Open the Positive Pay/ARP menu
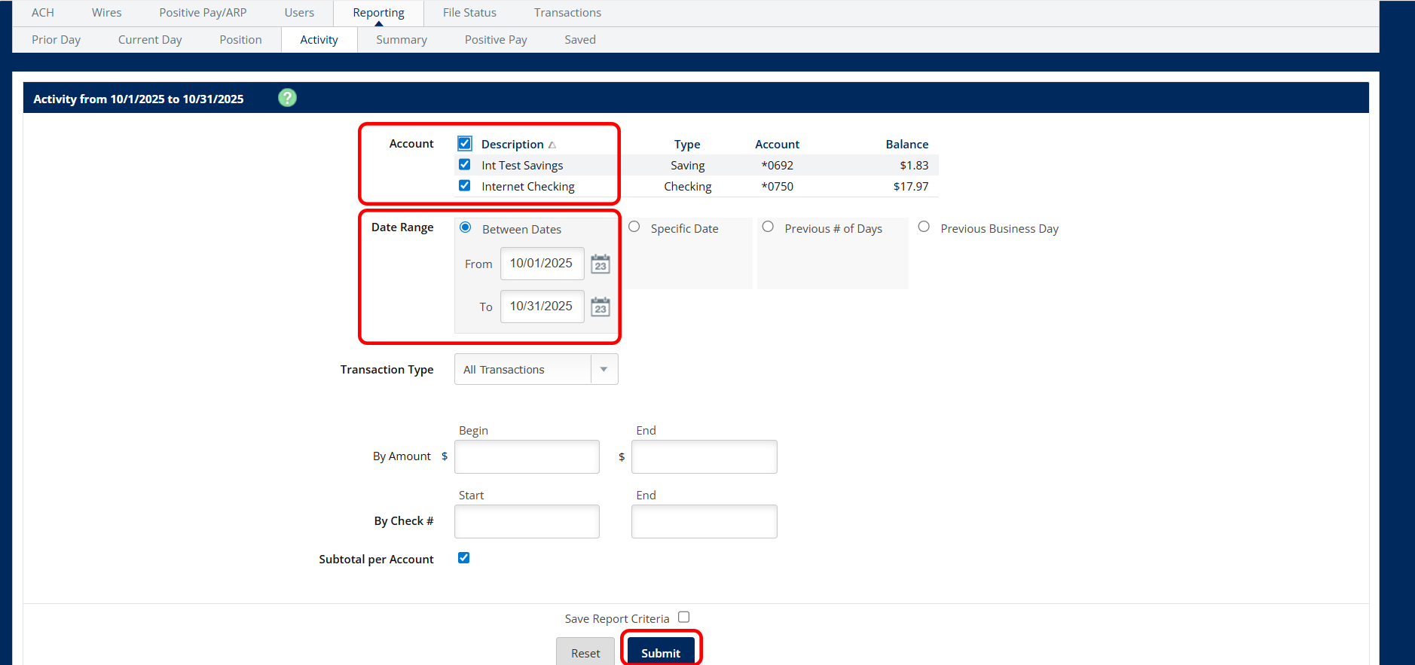The image size is (1415, 665). [203, 13]
